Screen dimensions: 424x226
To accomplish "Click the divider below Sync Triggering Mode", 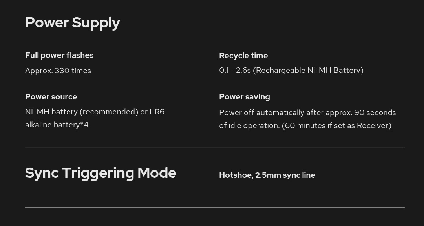I will (215, 207).
